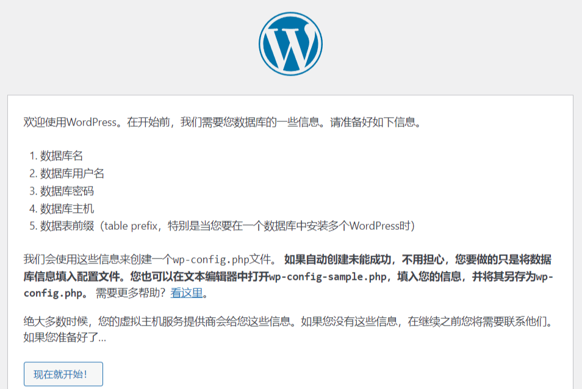Screen dimensions: 582x389
Task: Click the welcome sentence starting 欢迎使用WordPress
Action: click(222, 122)
